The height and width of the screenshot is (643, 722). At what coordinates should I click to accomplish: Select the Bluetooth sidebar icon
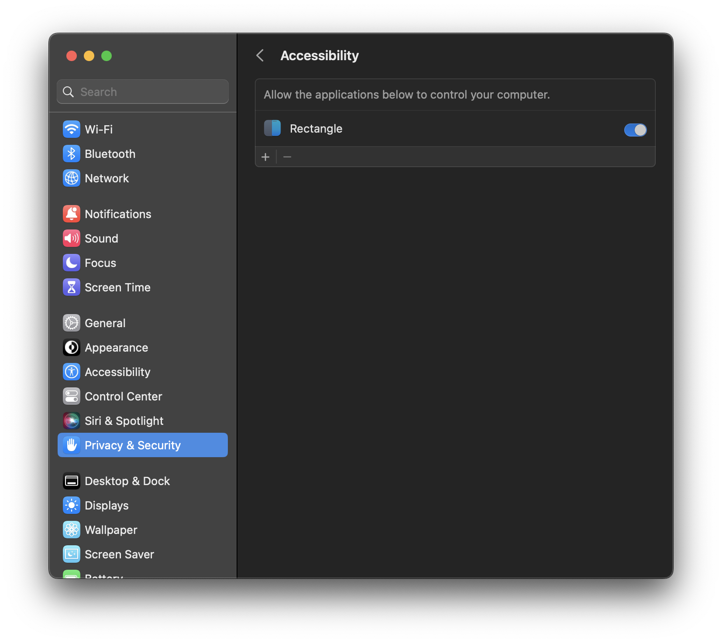click(72, 154)
